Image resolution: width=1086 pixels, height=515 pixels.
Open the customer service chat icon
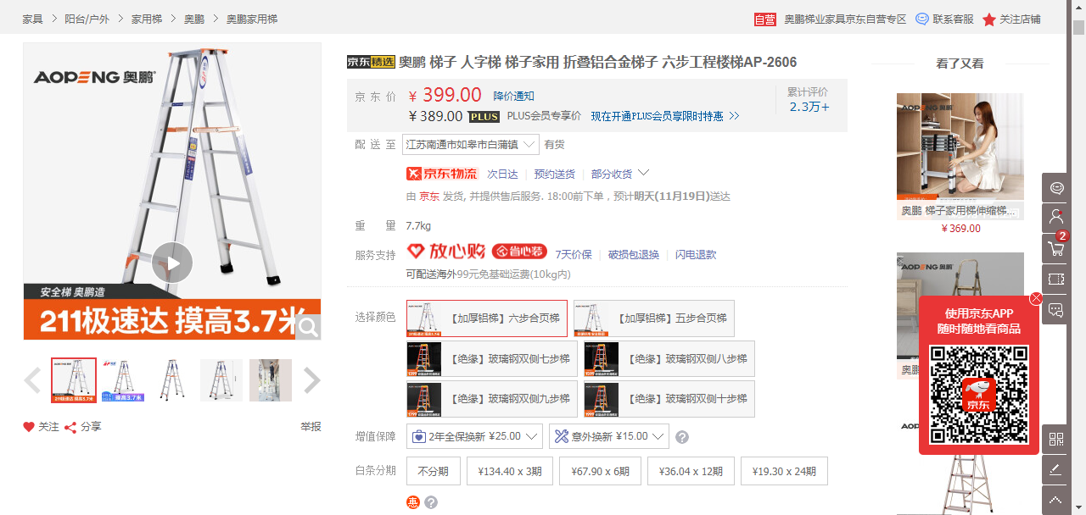pyautogui.click(x=922, y=19)
